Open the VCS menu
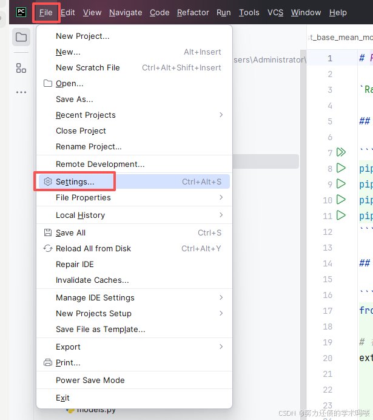Screen dimensions: 373x420 click(275, 12)
